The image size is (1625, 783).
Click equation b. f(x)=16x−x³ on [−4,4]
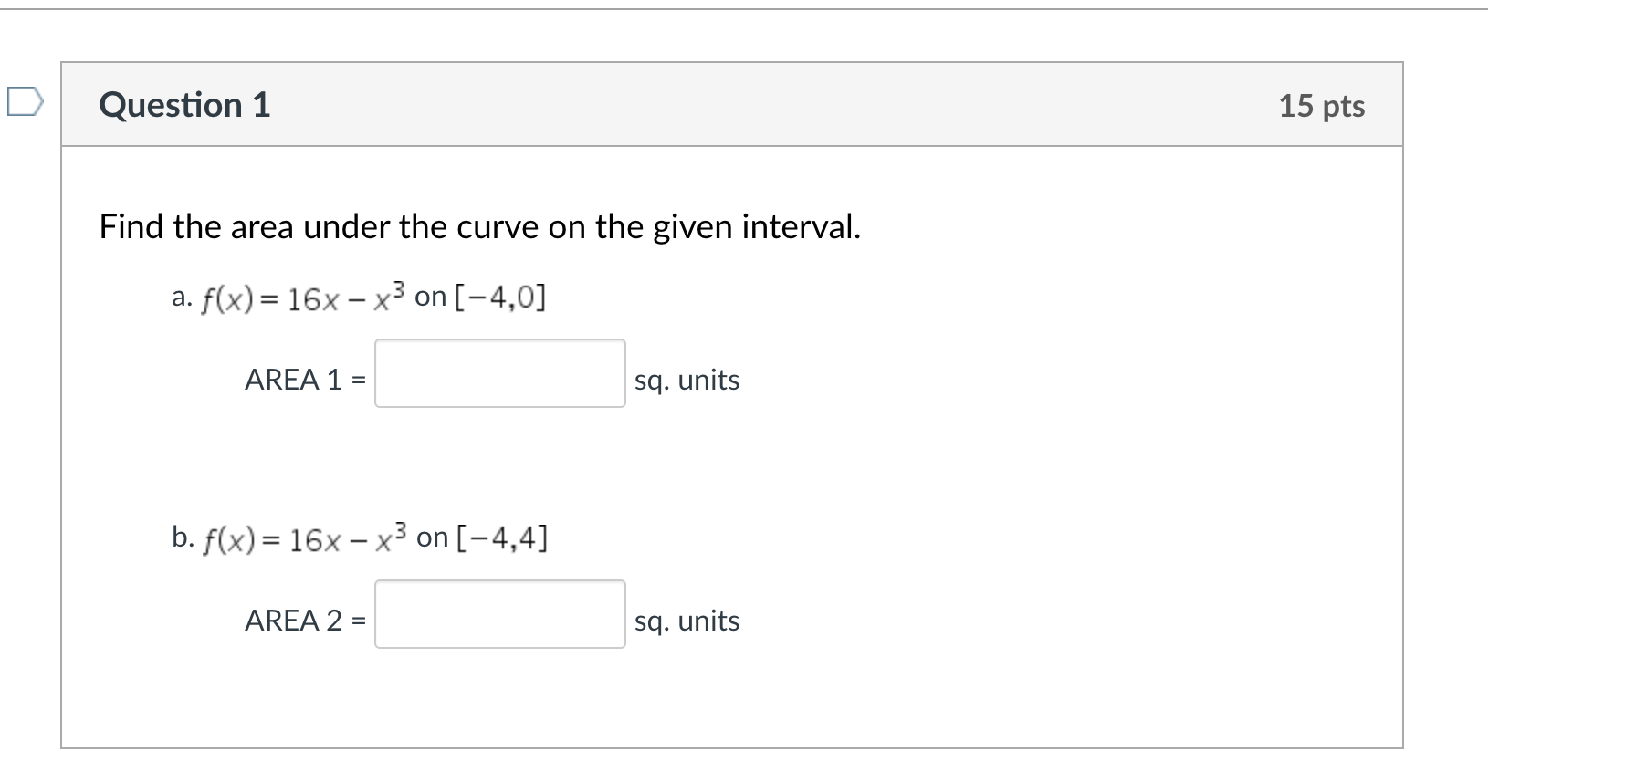pyautogui.click(x=374, y=537)
